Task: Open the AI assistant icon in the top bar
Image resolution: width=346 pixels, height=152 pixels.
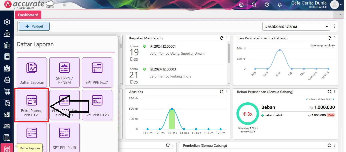Action: (x=241, y=5)
